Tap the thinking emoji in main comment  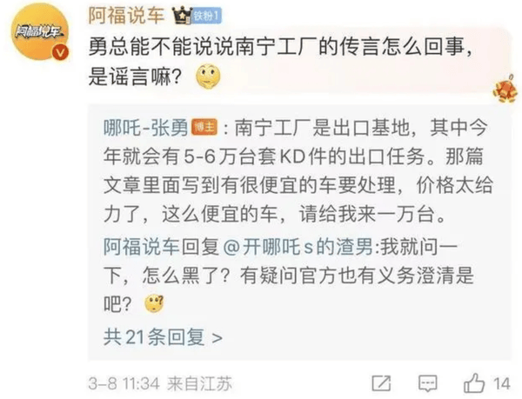pos(209,76)
